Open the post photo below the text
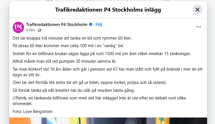Screen dimensions: 215x124 (108, 121)
